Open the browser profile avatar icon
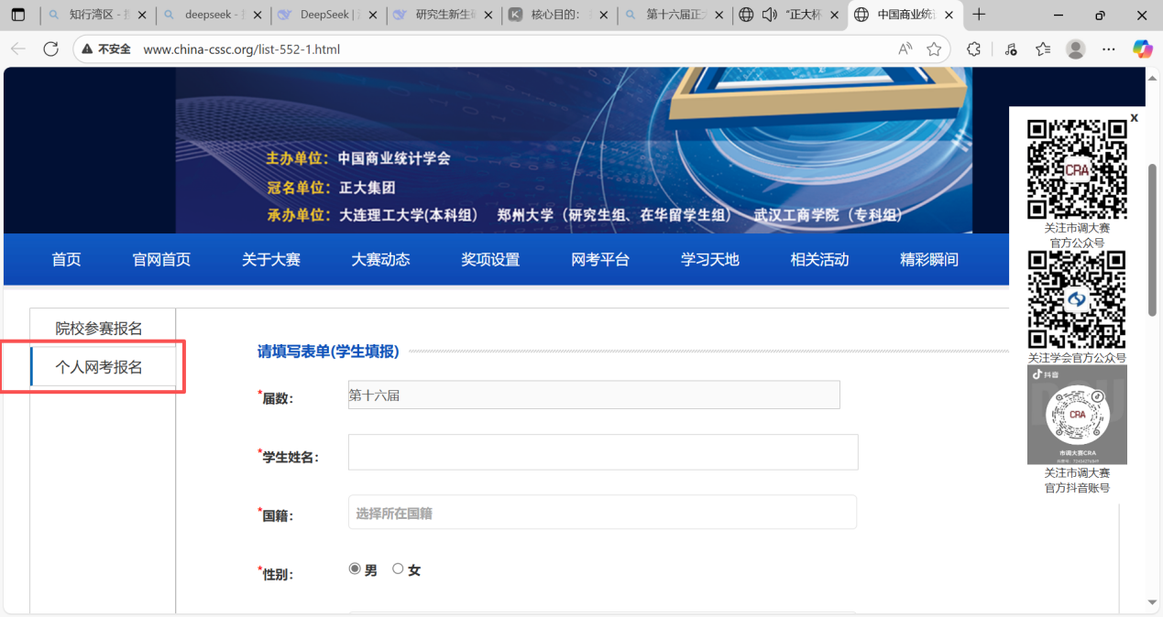 [1076, 49]
